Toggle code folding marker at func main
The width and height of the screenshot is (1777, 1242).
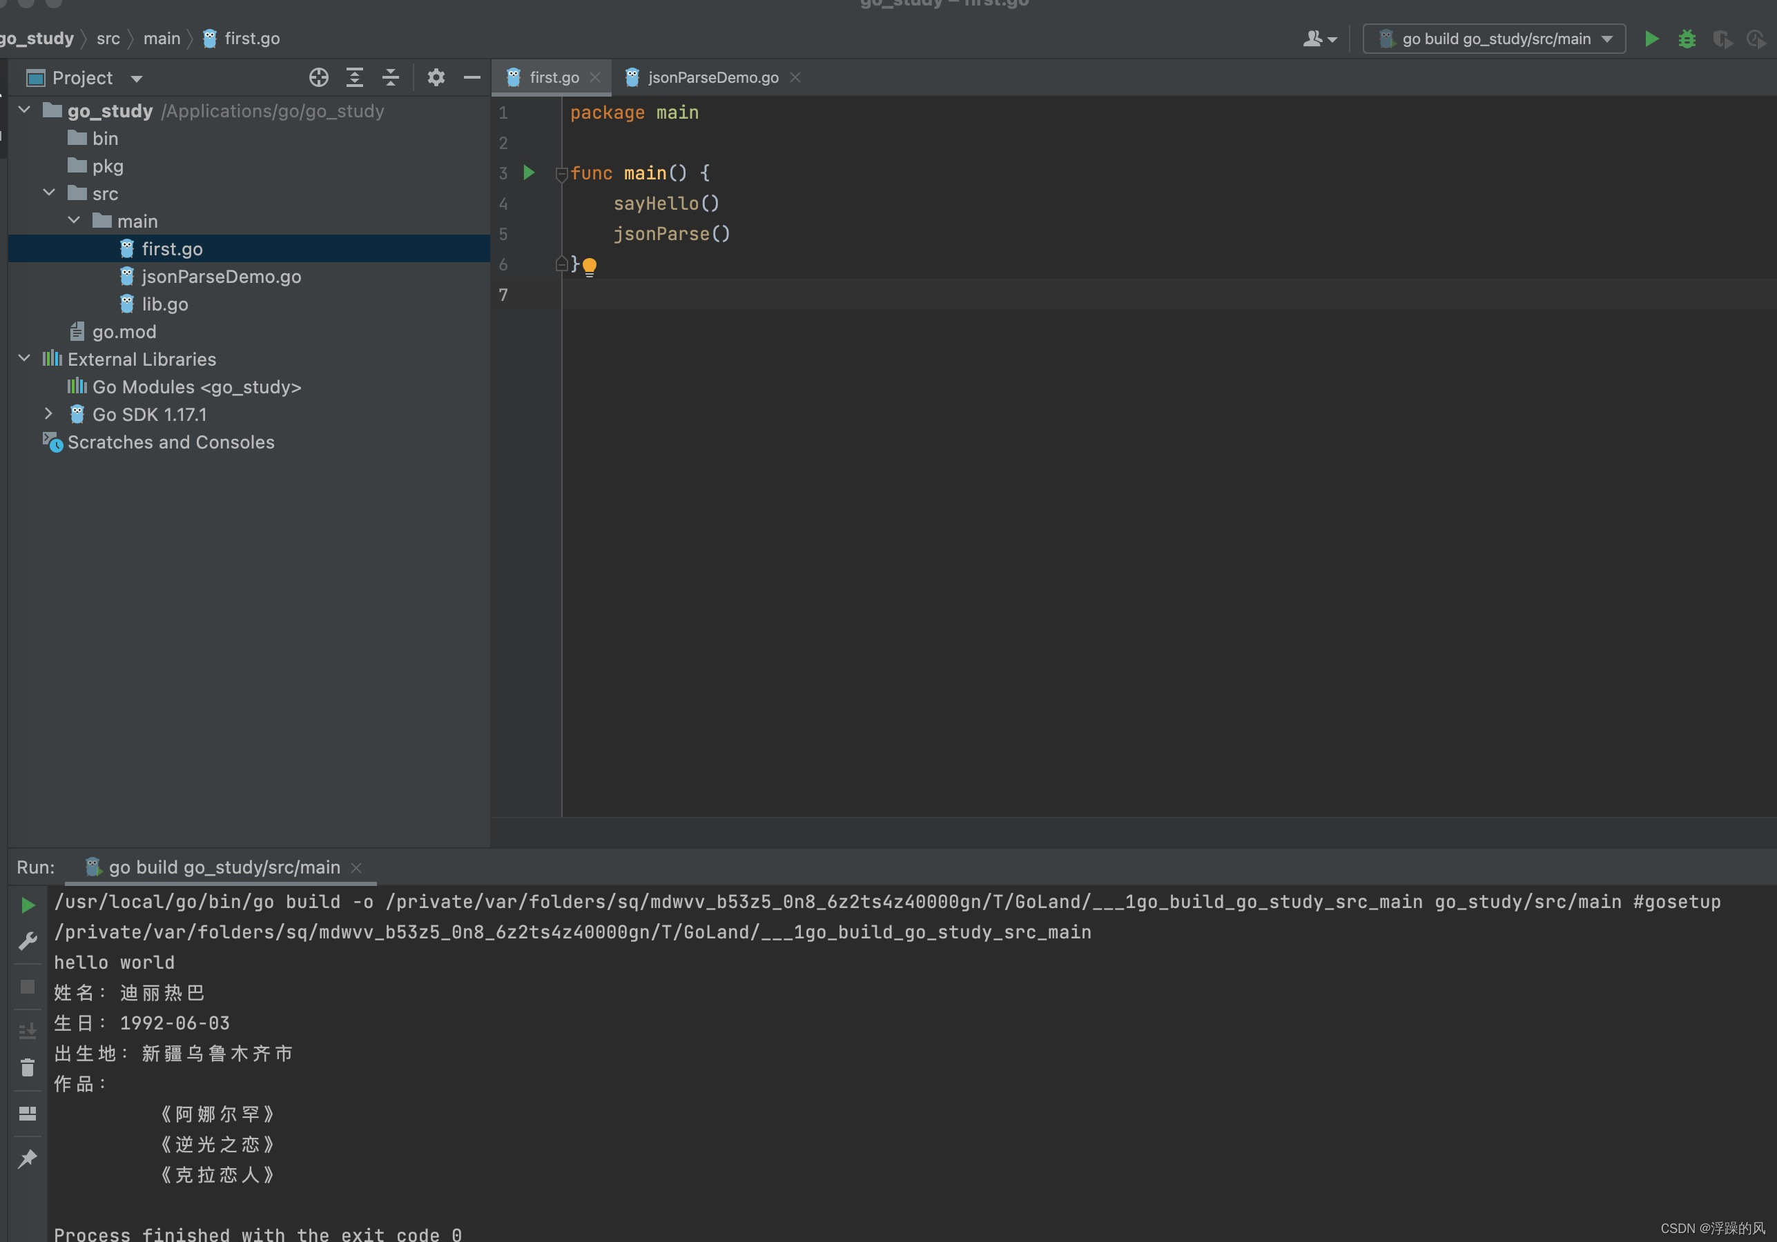(x=561, y=174)
